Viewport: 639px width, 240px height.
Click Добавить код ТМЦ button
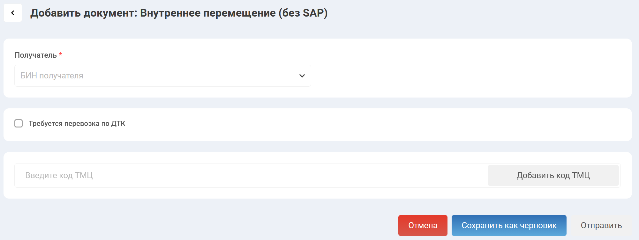[x=553, y=175]
